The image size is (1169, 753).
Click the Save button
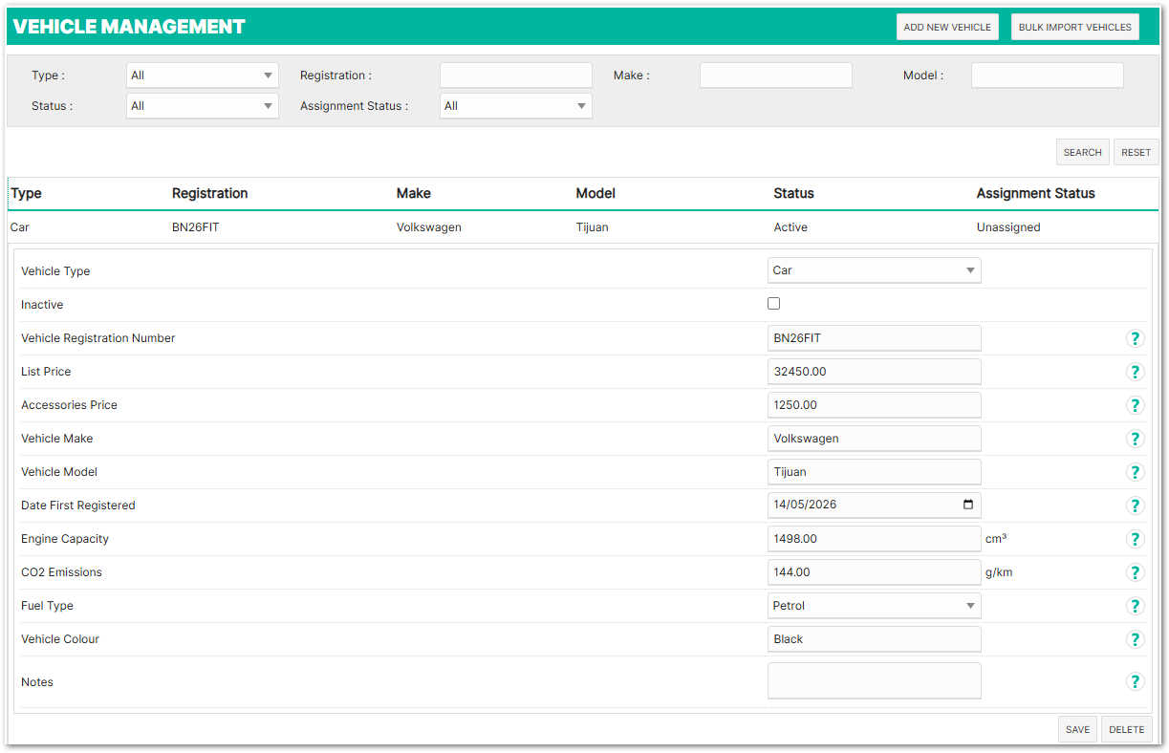click(1077, 729)
